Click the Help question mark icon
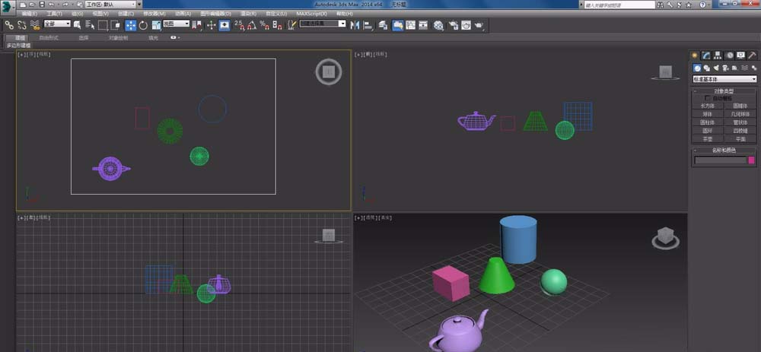This screenshot has width=761, height=352. 702,5
